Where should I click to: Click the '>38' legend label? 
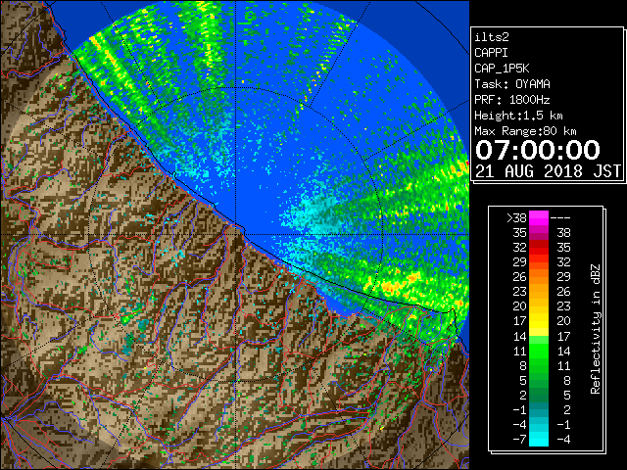tap(516, 218)
